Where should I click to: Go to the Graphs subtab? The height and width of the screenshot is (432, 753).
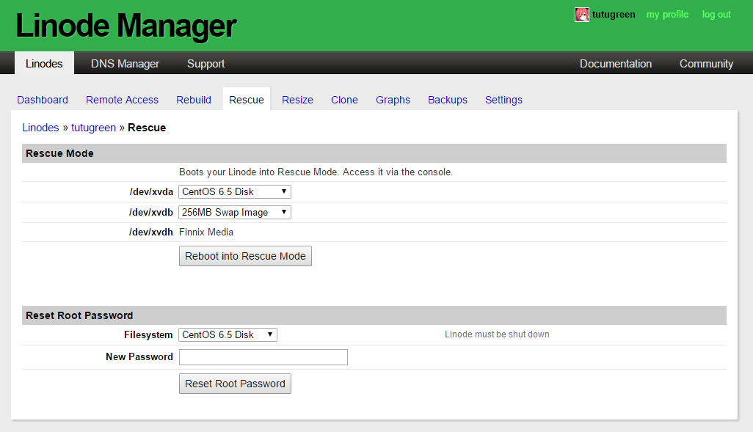(x=393, y=100)
